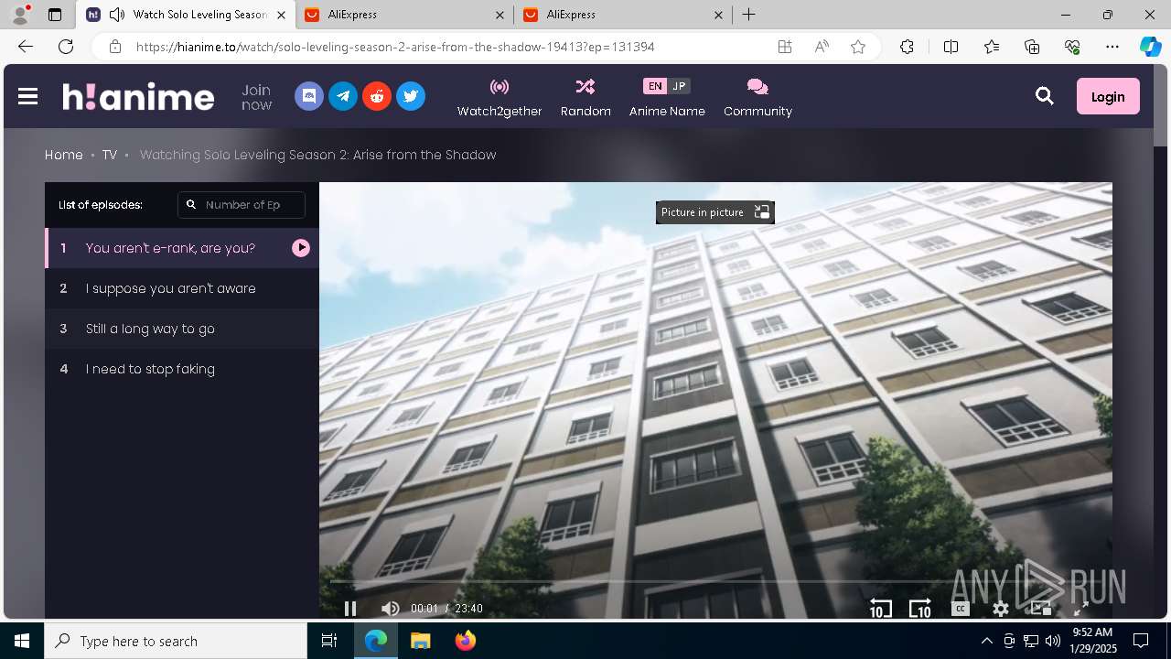
Task: Seek on the video progress bar
Action: tap(715, 581)
